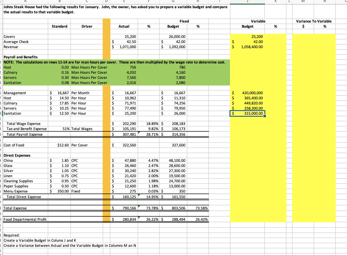Select the Management variable budget cell showing $420,000,000
This screenshot has height=255, width=347.
point(247,93)
